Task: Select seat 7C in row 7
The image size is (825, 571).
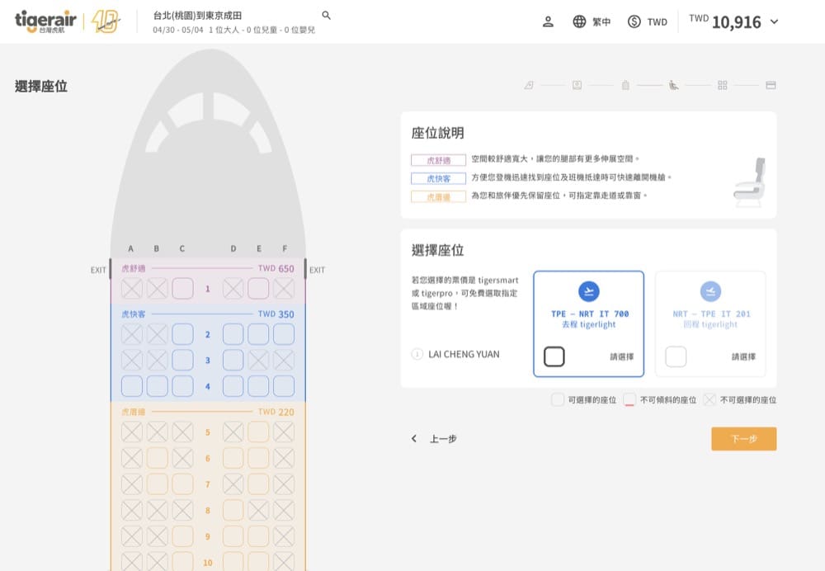Action: (x=182, y=484)
